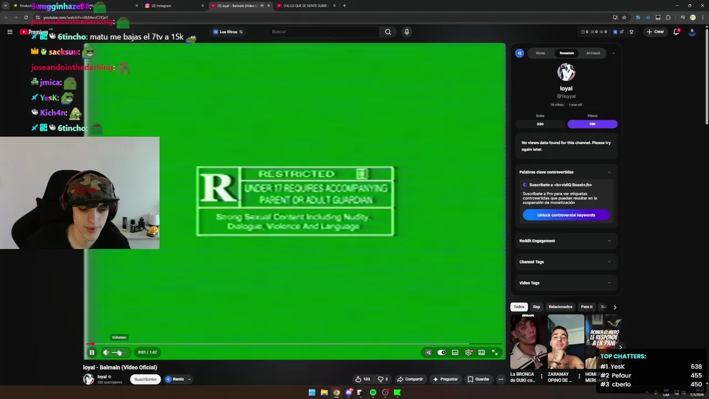The image size is (709, 399).
Task: Toggle autoplay switch in the player
Action: [x=441, y=352]
